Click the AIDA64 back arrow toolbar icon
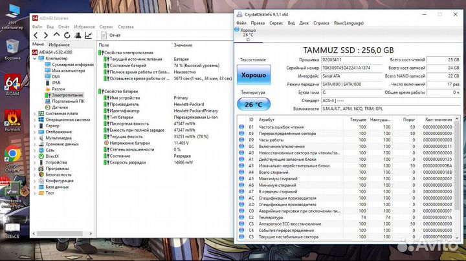The height and width of the screenshot is (261, 466). (x=36, y=36)
